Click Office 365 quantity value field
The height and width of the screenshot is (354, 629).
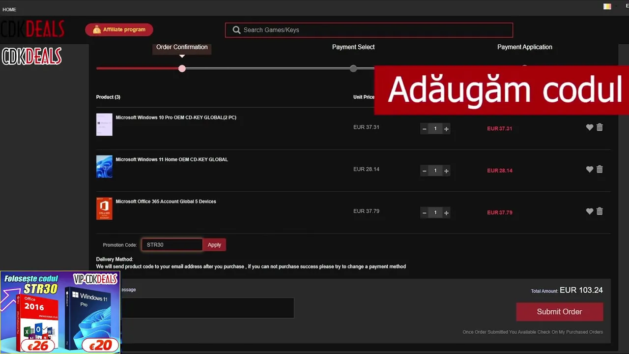(435, 213)
